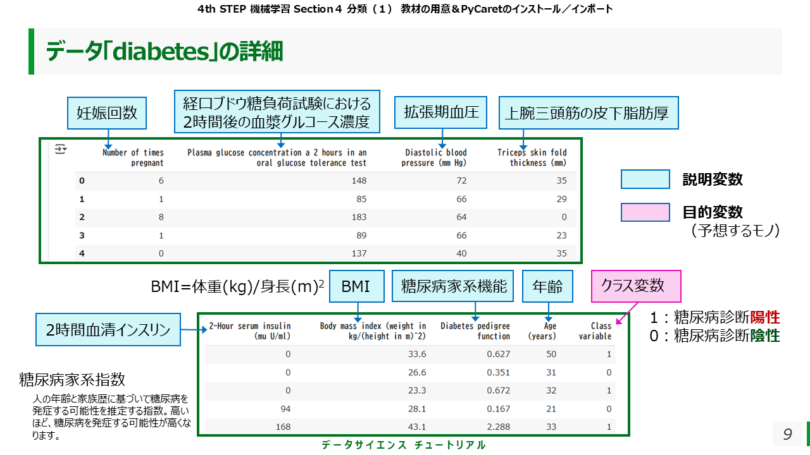This screenshot has height=455, width=810.
Task: Click the 説明変数 legend text
Action: pos(712,179)
